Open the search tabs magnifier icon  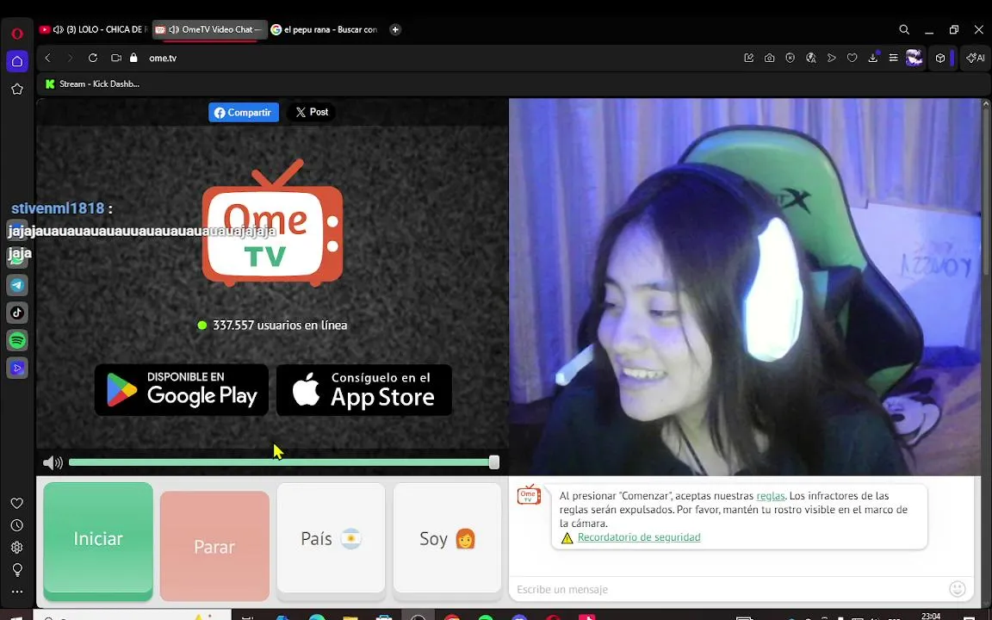(904, 30)
